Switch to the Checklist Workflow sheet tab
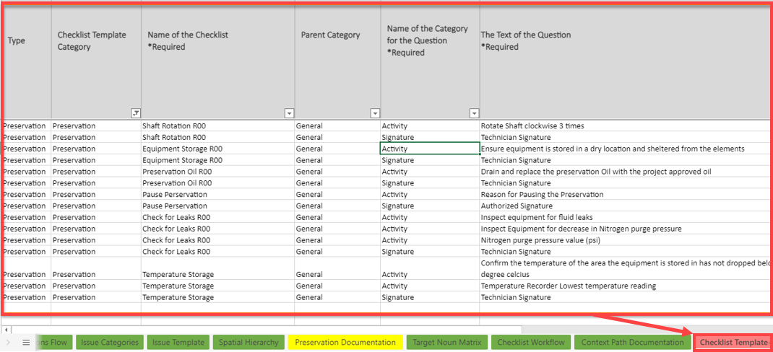The height and width of the screenshot is (352, 773). point(531,343)
